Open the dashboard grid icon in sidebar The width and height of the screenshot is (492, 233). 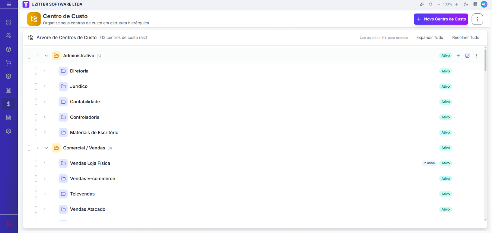[9, 22]
